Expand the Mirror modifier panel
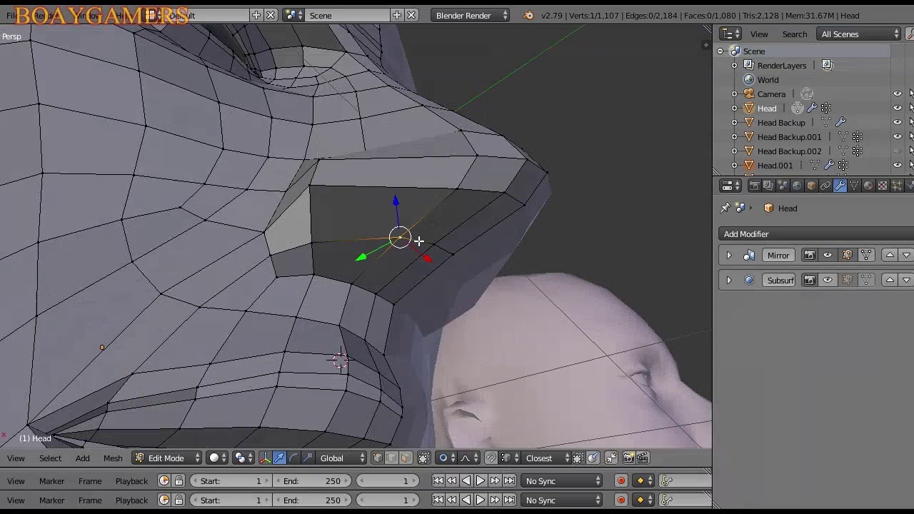This screenshot has width=914, height=514. pyautogui.click(x=729, y=256)
